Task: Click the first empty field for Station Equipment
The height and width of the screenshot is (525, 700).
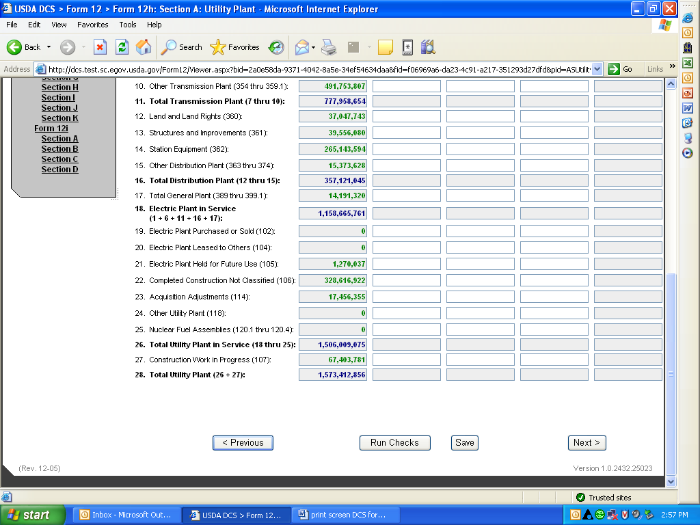Action: [x=406, y=149]
